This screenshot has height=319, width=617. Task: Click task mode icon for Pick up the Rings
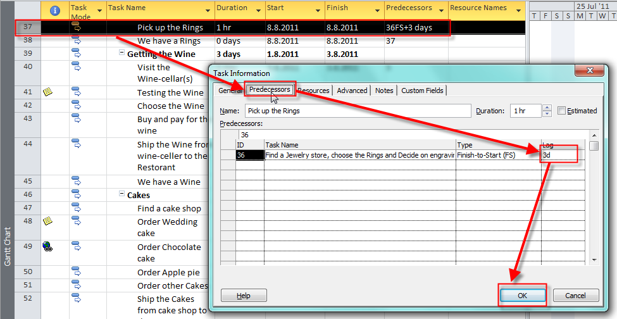coord(76,27)
